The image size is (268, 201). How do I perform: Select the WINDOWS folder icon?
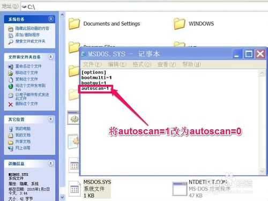click(180, 24)
